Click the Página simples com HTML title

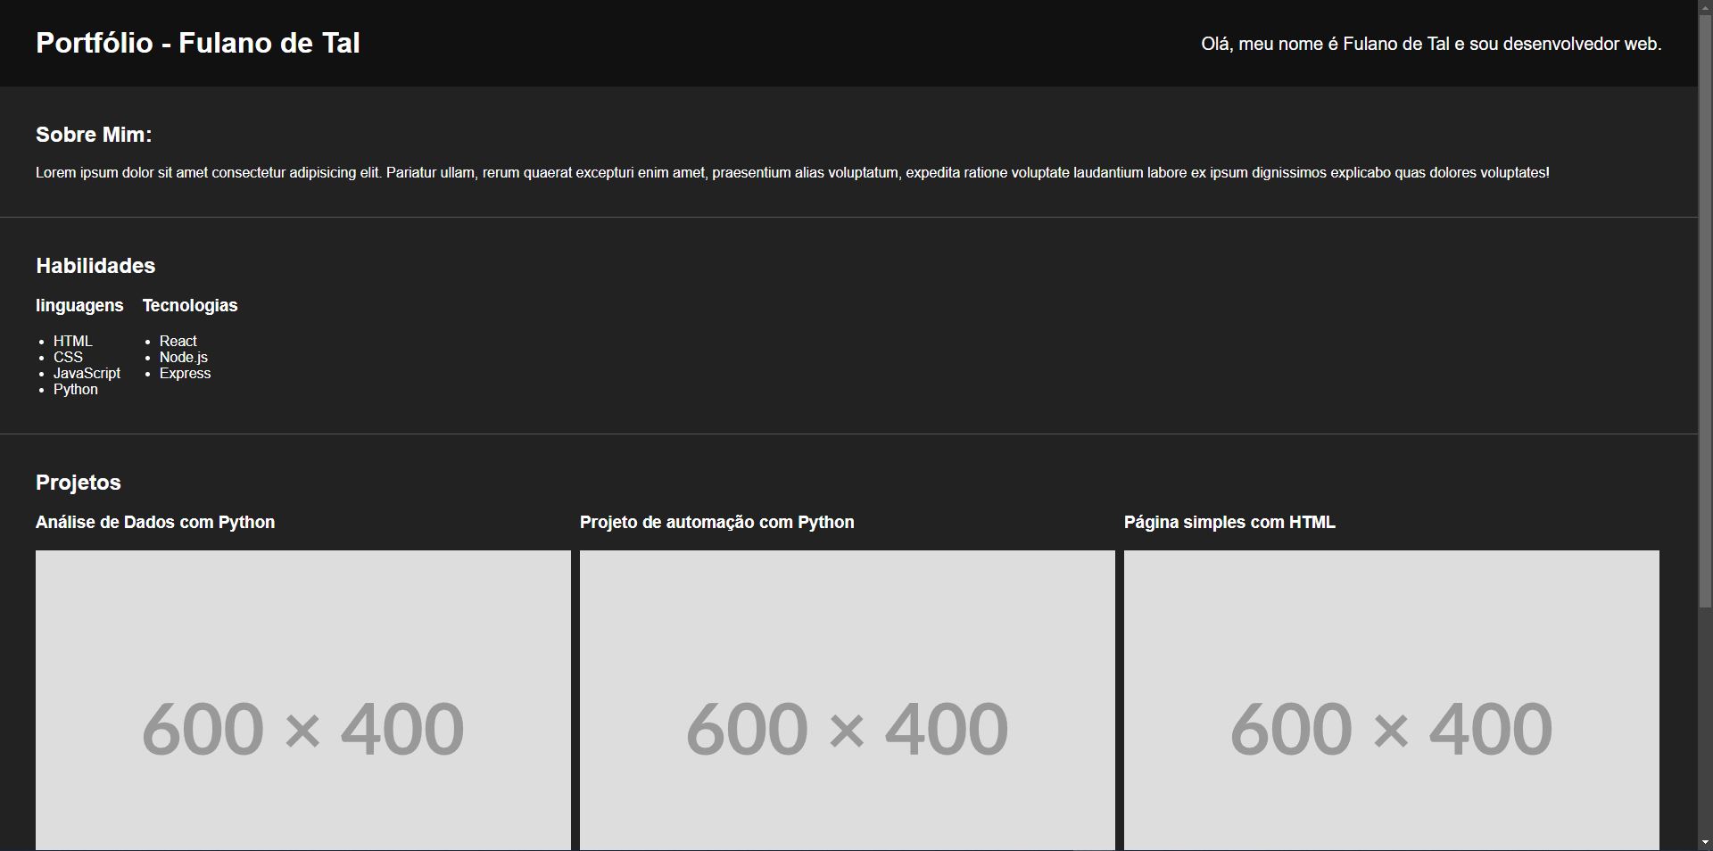tap(1229, 522)
